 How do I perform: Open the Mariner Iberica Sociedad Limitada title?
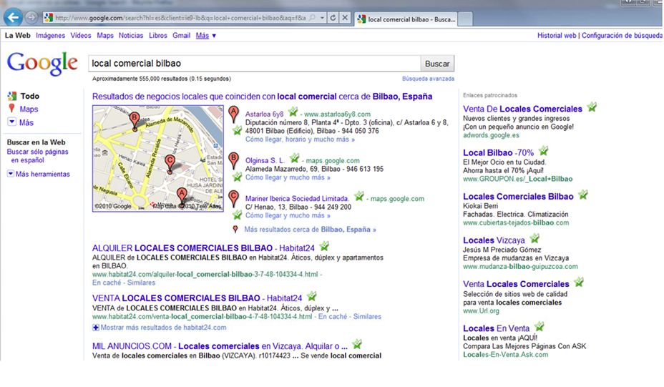tap(297, 199)
